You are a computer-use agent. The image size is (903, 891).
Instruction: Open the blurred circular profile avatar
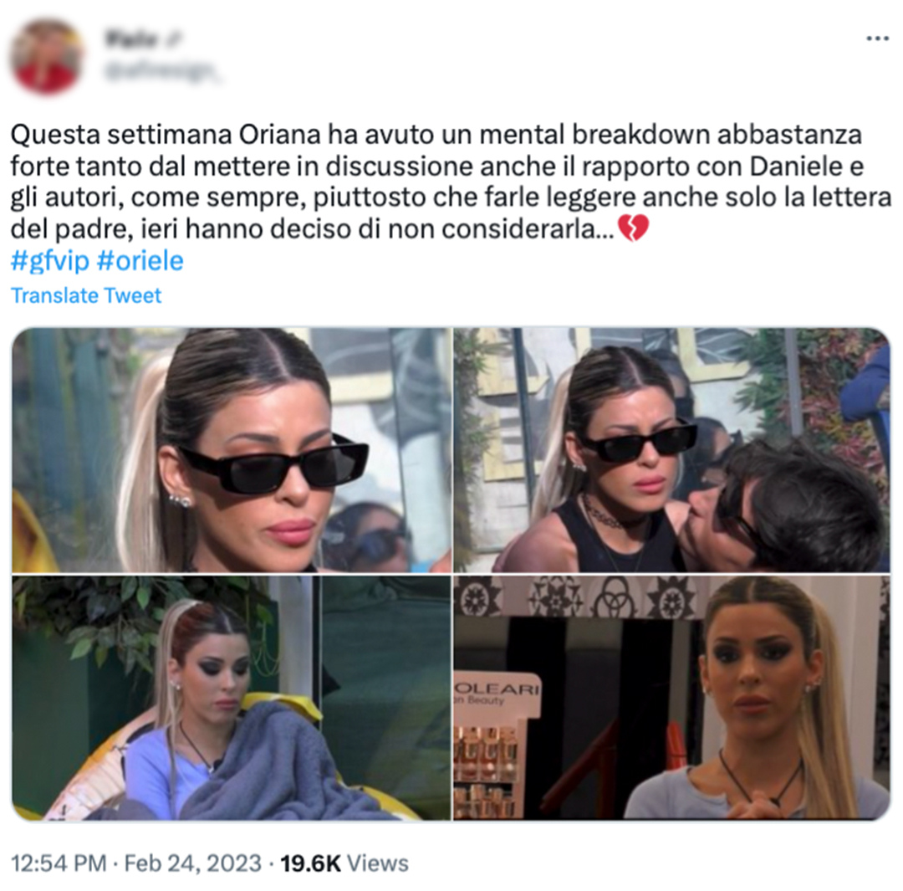47,56
